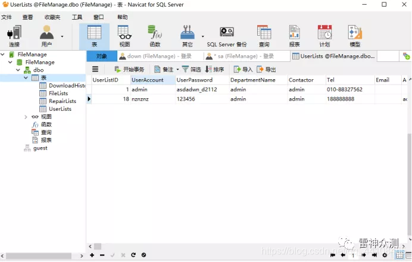Image resolution: width=412 pixels, height=262 pixels.
Task: Expand the Views (视图) tree node
Action: pyautogui.click(x=26, y=117)
